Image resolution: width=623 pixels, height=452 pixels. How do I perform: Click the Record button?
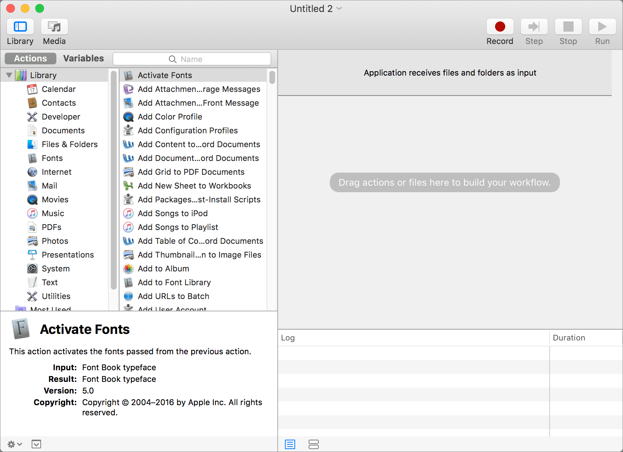tap(500, 27)
